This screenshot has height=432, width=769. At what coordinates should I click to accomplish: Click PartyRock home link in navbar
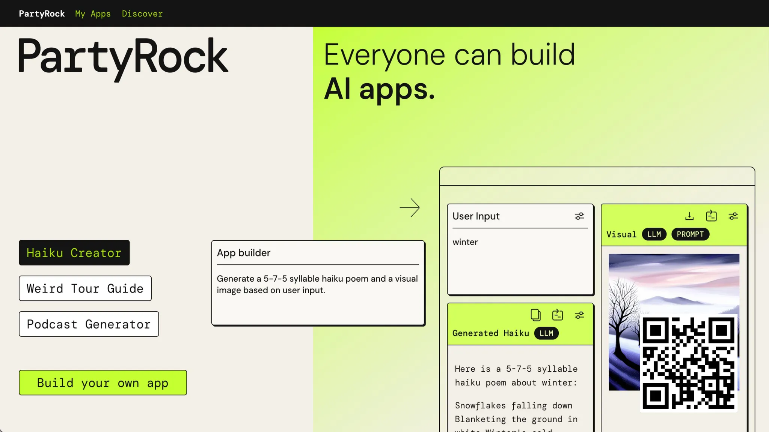click(42, 14)
